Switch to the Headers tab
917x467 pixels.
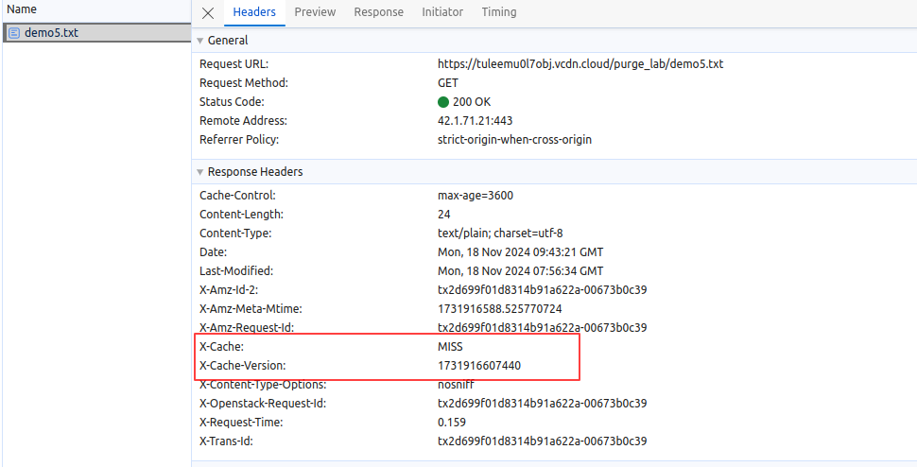point(254,12)
